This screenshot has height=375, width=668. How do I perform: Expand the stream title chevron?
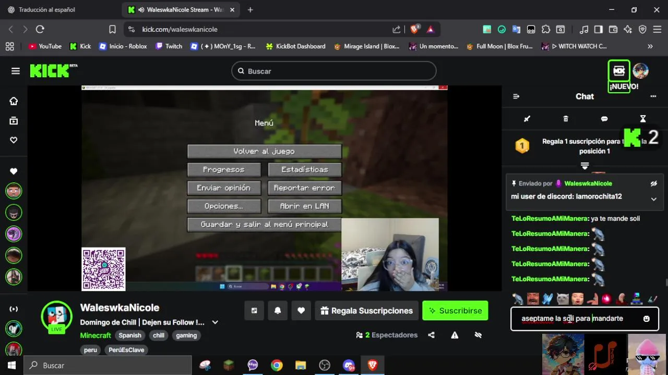[215, 322]
